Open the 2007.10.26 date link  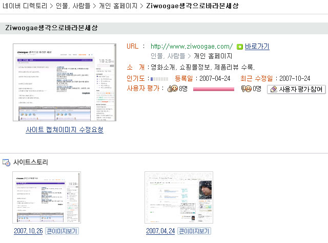[28, 231]
